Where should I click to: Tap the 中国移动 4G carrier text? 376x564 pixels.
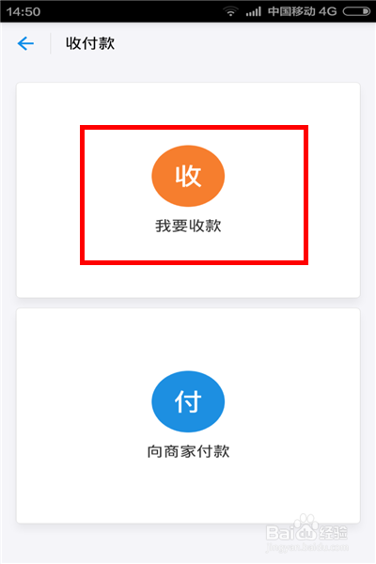pos(303,11)
